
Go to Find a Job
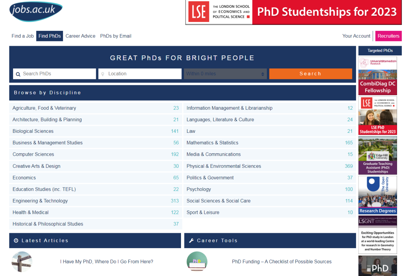23,36
